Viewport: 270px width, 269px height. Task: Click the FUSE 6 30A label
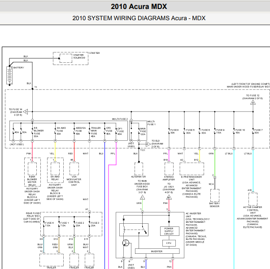[205, 131]
